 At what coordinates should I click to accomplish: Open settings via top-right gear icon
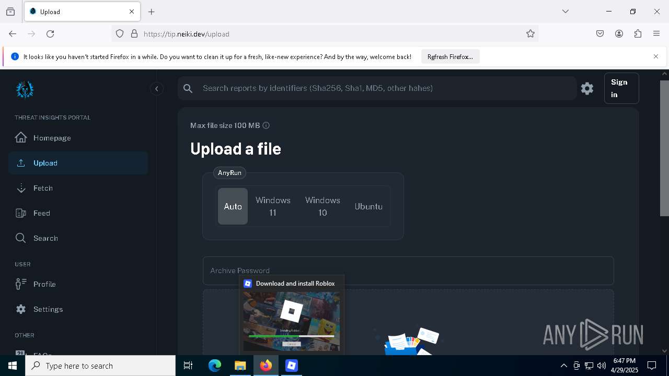[587, 88]
